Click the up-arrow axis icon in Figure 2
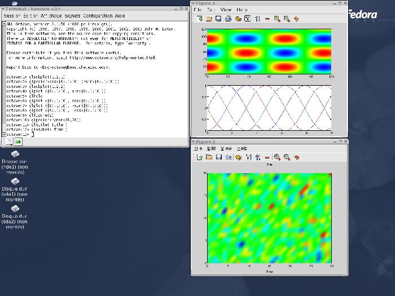Viewport: 395px width, 296px height. click(257, 157)
